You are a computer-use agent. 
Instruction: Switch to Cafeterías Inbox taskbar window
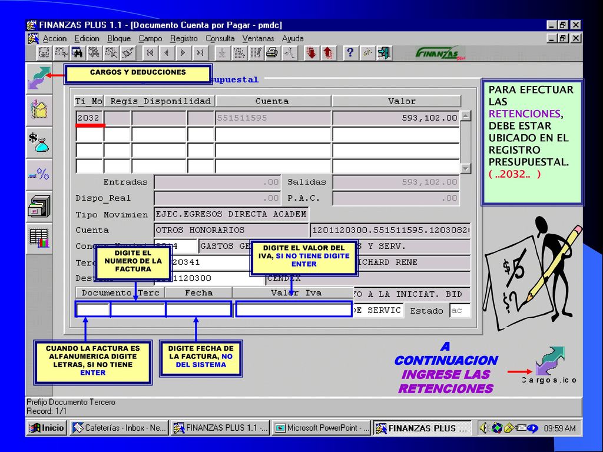click(119, 428)
